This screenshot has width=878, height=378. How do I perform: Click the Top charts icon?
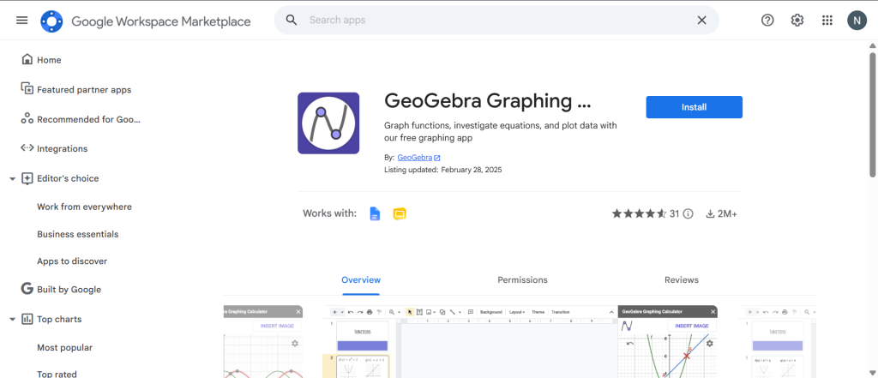coord(27,319)
